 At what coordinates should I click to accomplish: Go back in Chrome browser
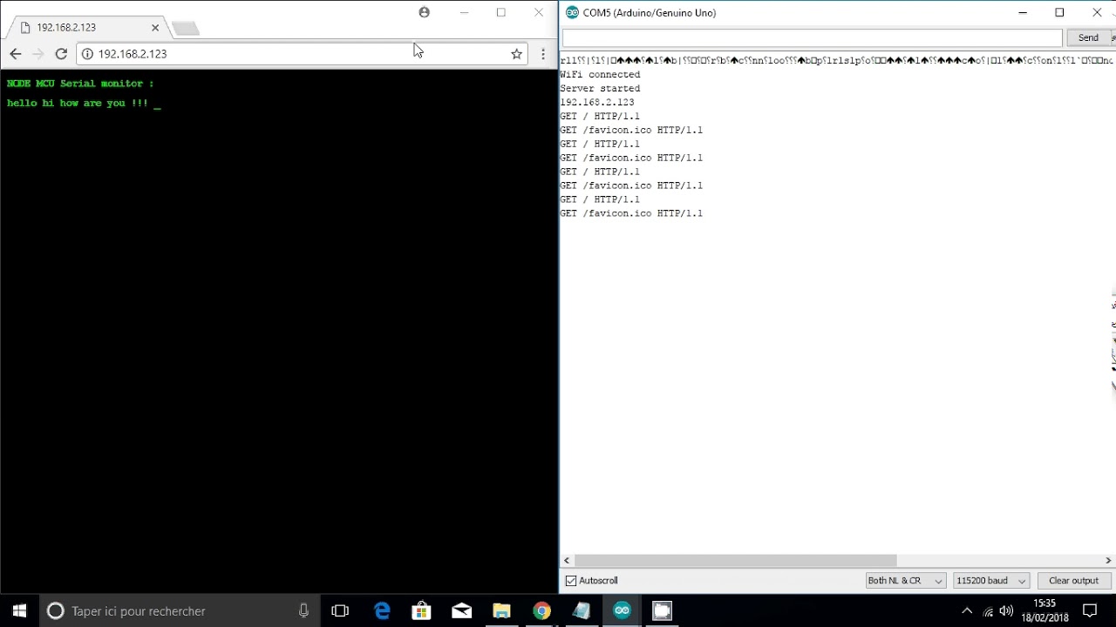tap(15, 54)
